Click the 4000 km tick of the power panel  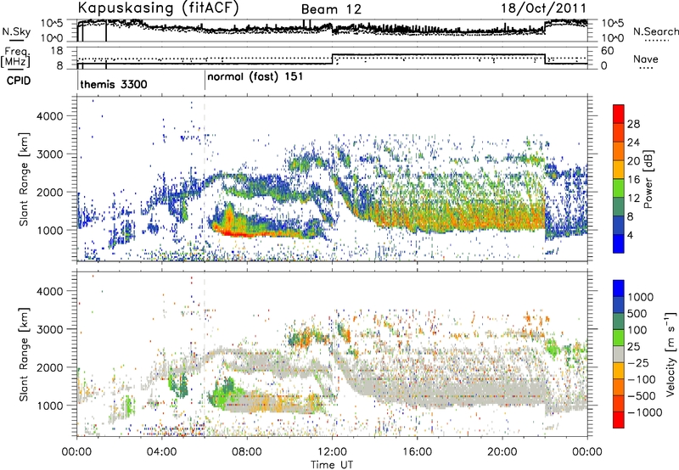click(x=49, y=116)
